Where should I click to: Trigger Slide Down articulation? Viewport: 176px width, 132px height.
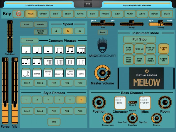point(128,49)
